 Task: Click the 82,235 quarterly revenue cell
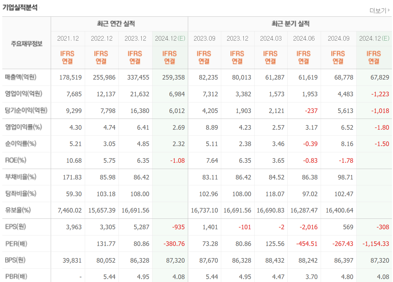click(x=208, y=78)
